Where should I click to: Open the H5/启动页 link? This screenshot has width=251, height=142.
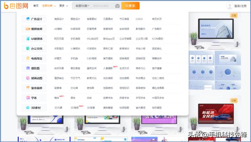[92, 39]
